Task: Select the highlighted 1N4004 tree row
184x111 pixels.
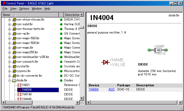Action: pyautogui.click(x=38, y=90)
